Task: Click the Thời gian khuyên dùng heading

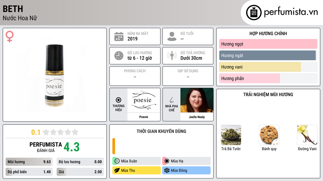Action: click(x=161, y=131)
